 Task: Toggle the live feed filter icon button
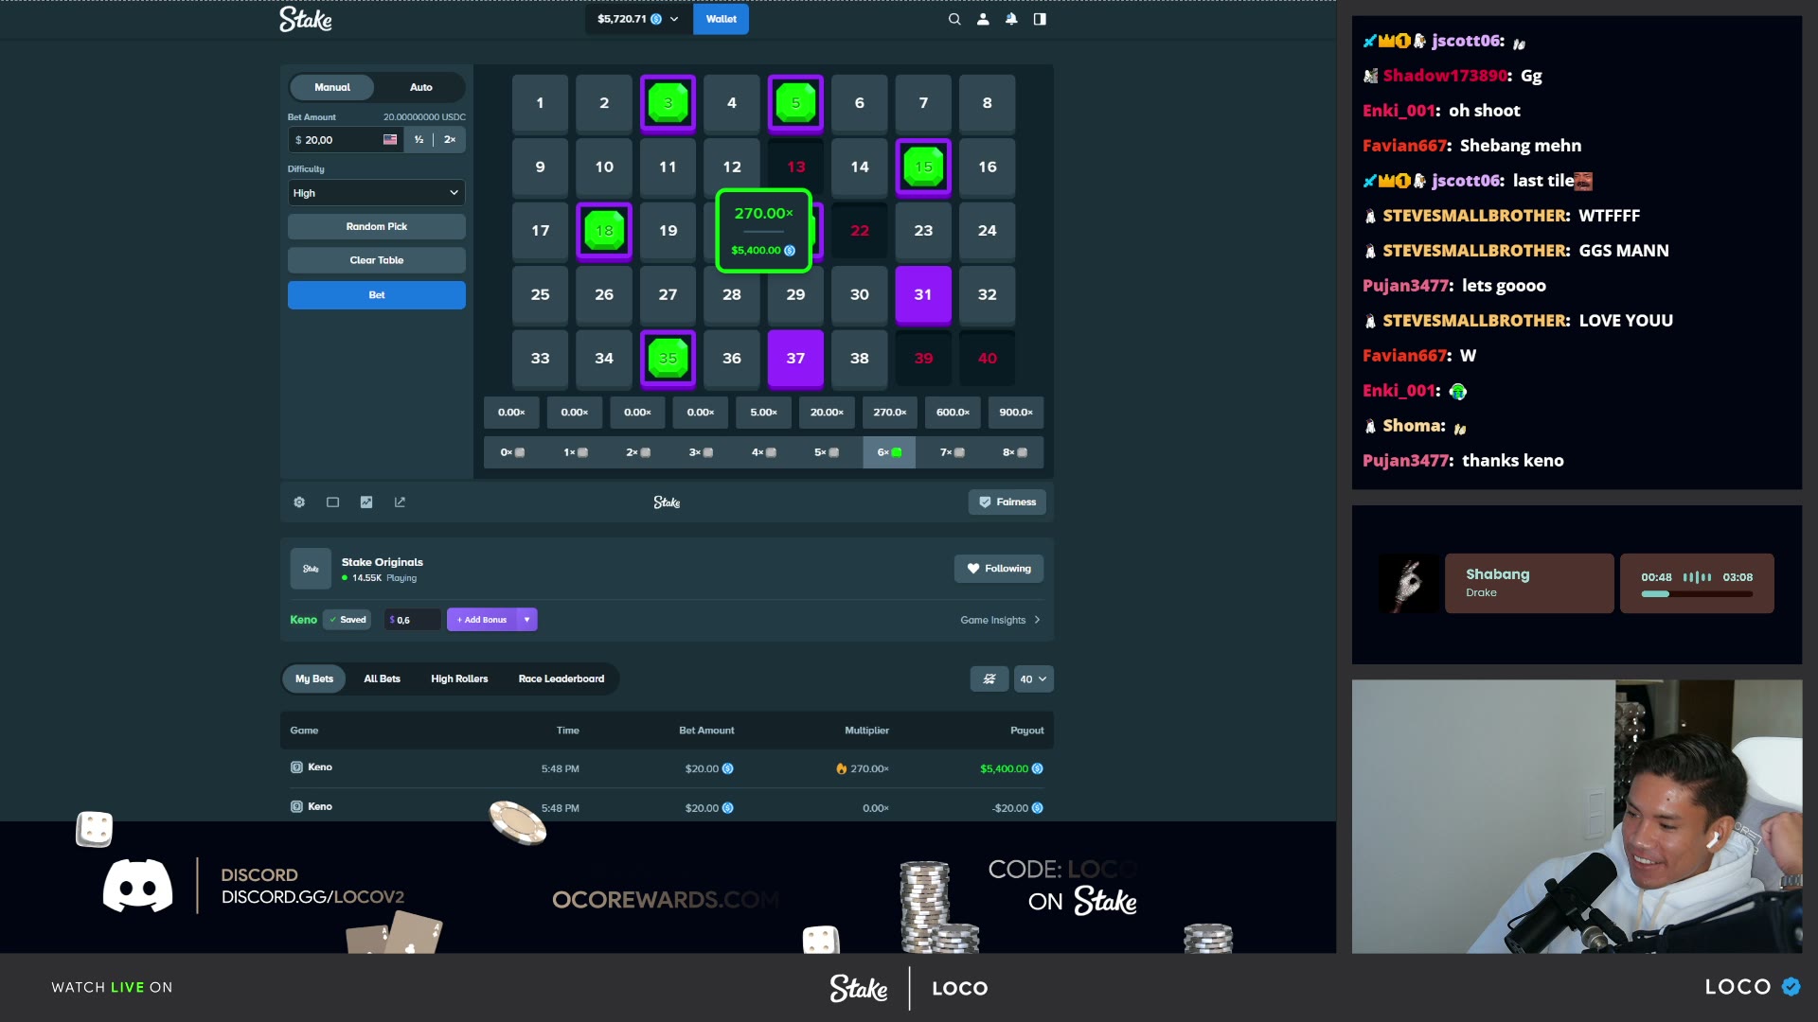click(x=989, y=679)
